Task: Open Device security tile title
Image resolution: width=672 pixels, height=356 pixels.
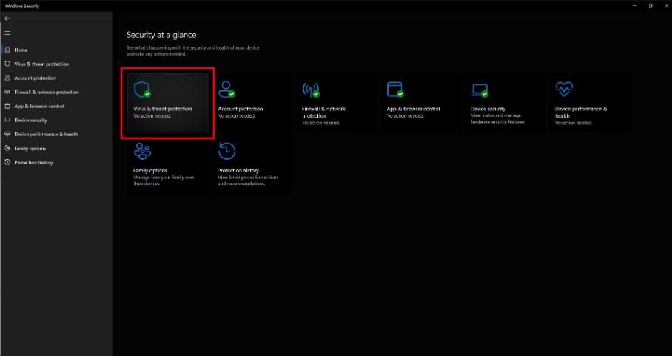Action: pos(488,109)
